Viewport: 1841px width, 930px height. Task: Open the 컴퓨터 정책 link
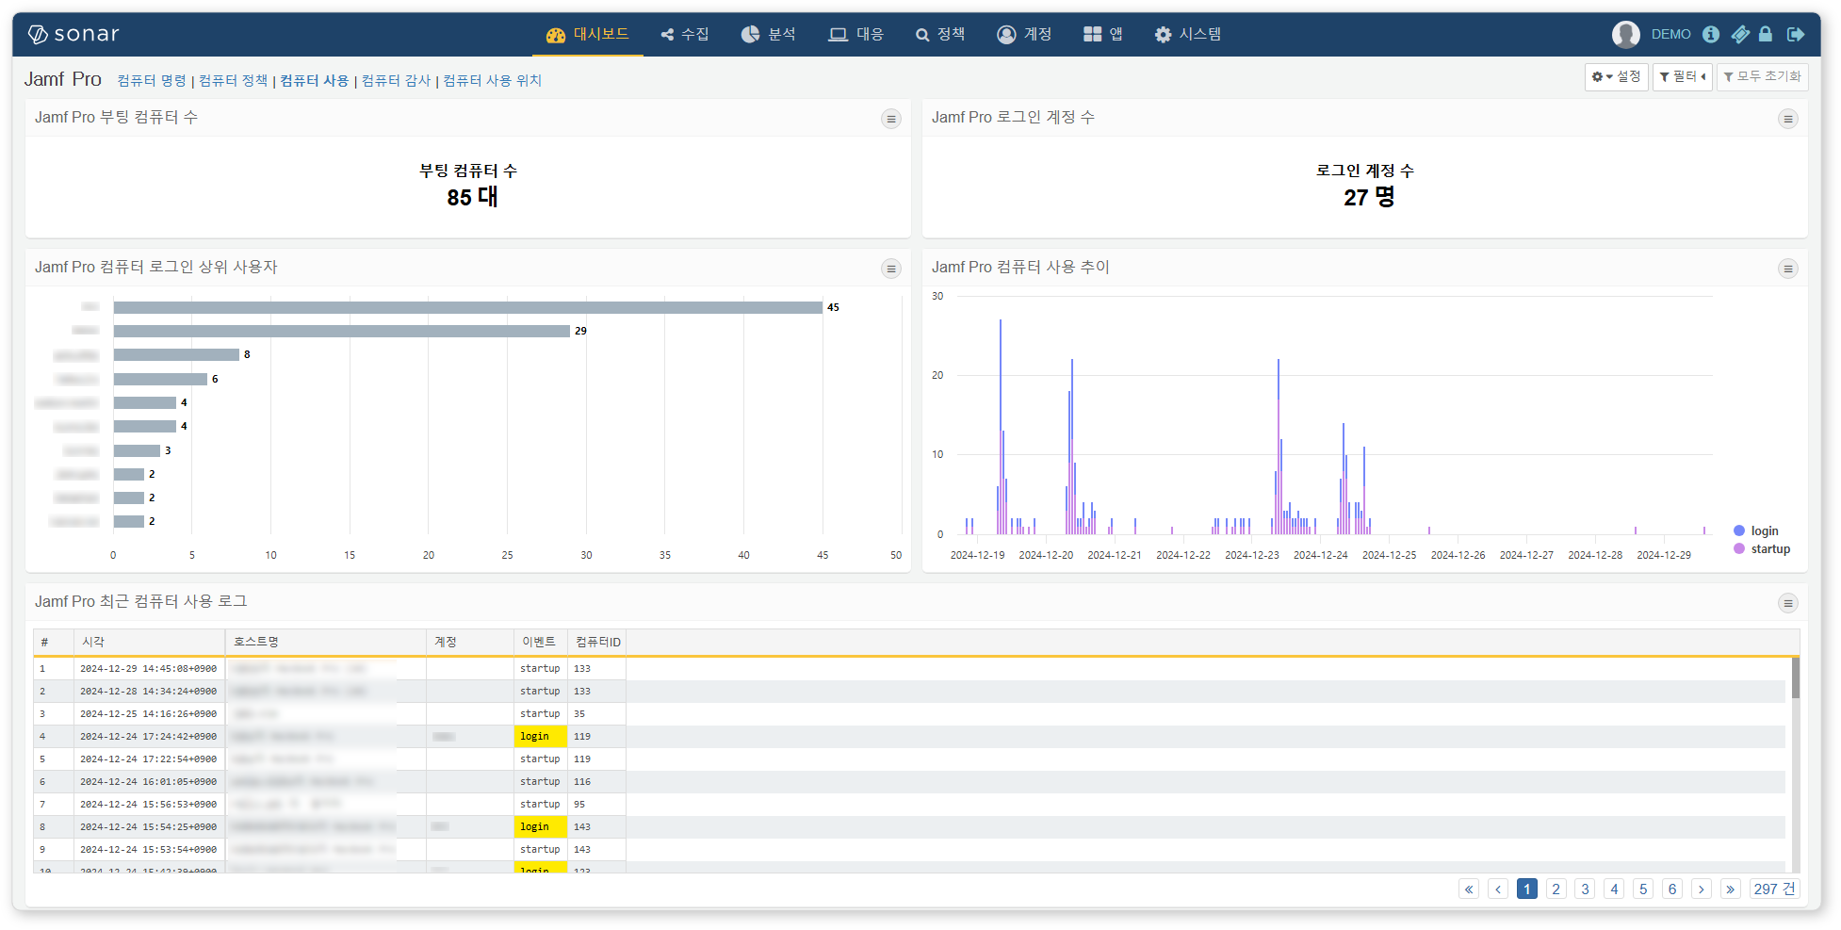click(233, 81)
